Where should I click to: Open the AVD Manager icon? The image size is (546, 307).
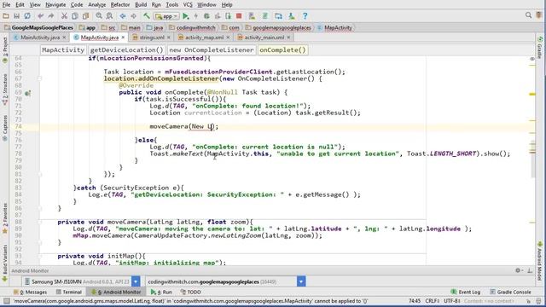pos(252,16)
